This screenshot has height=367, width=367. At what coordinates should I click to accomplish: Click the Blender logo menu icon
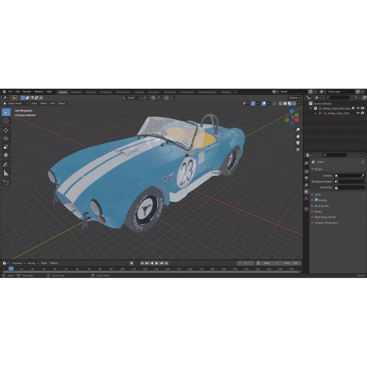tap(4, 92)
